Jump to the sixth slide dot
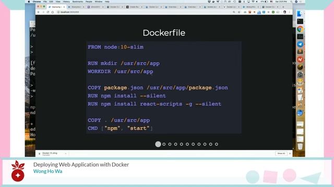This screenshot has width=334, height=187. (x=187, y=144)
